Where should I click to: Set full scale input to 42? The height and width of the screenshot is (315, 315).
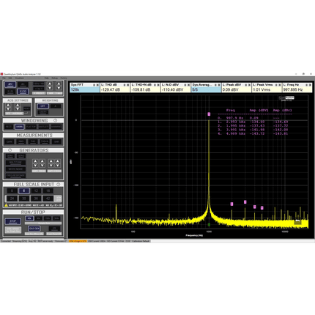point(48,199)
